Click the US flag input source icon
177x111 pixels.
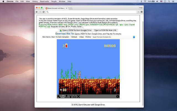pos(161,1)
